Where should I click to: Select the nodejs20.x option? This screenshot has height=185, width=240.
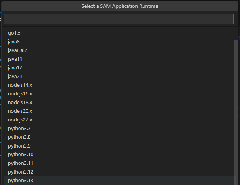click(119, 111)
